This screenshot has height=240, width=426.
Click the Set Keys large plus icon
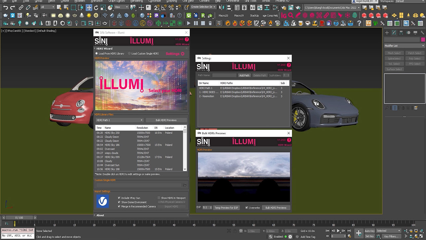(x=358, y=233)
